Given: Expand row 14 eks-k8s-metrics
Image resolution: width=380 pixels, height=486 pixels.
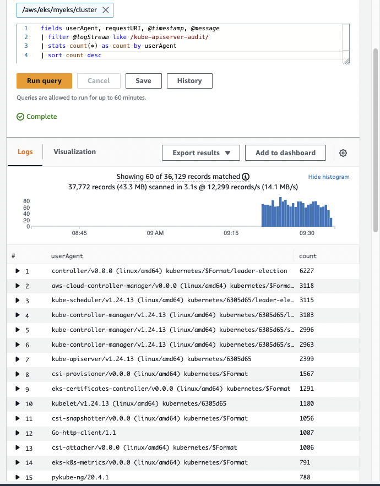Looking at the screenshot, I should 18,462.
